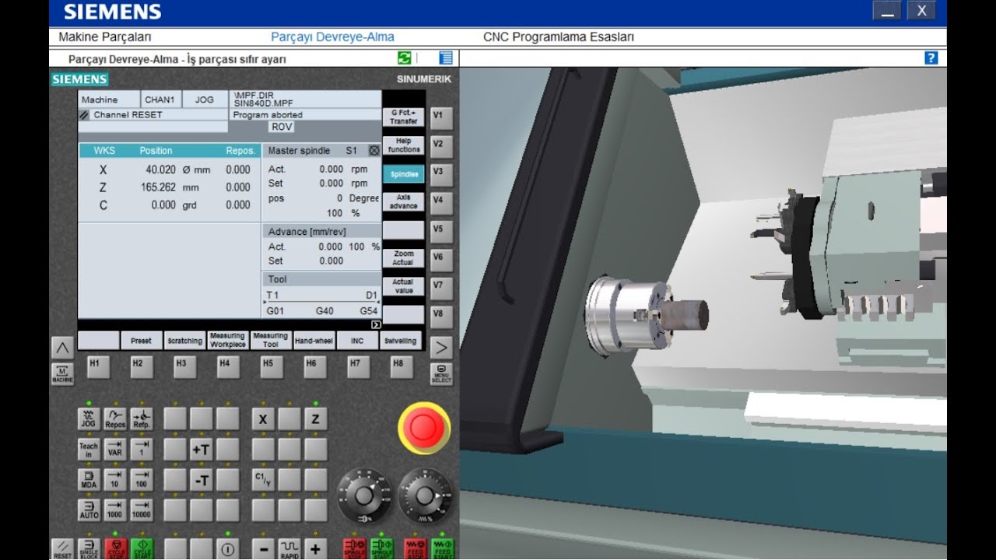Select the Refp. reference point key
This screenshot has height=560, width=996.
click(142, 419)
